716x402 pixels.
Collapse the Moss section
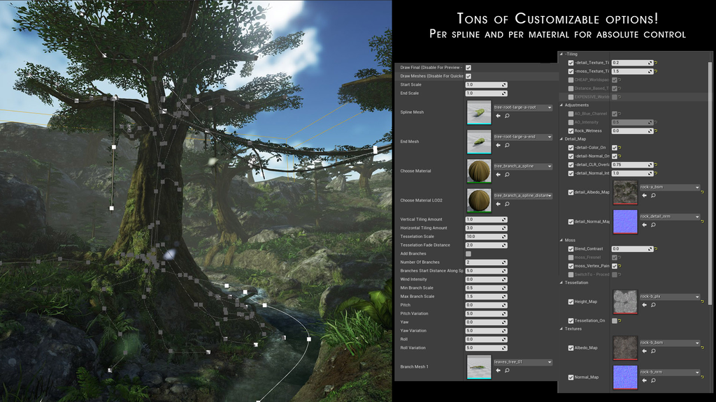(x=561, y=240)
